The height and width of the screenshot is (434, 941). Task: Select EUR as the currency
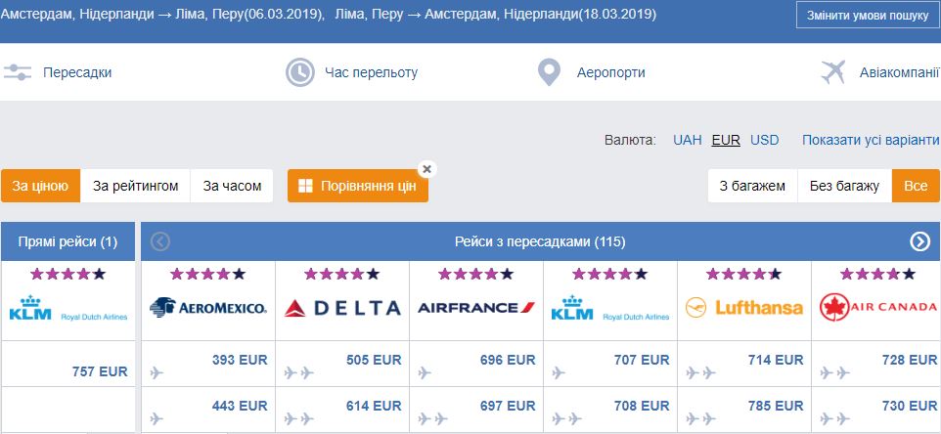(x=726, y=140)
